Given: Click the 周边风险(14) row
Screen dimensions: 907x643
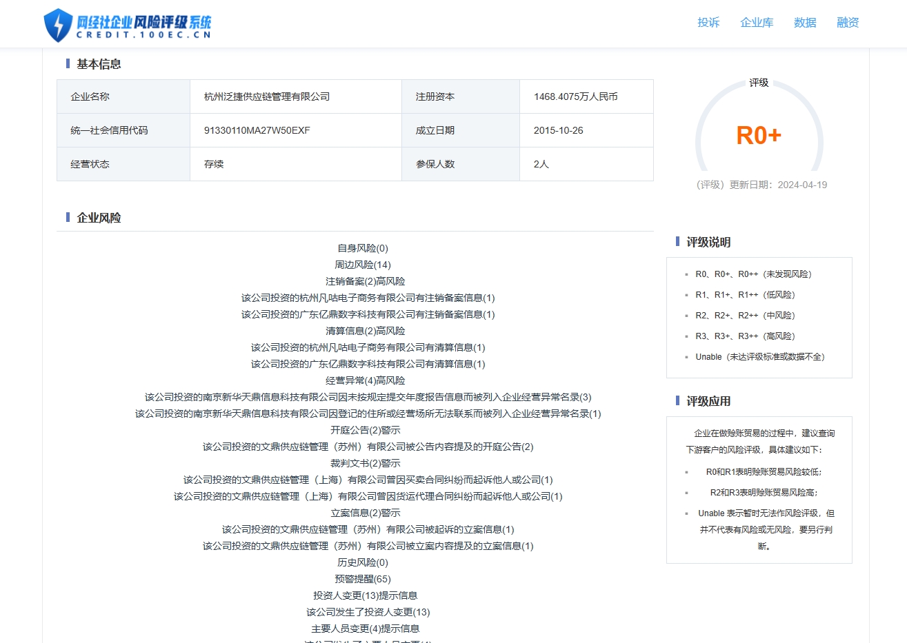Looking at the screenshot, I should pos(363,265).
